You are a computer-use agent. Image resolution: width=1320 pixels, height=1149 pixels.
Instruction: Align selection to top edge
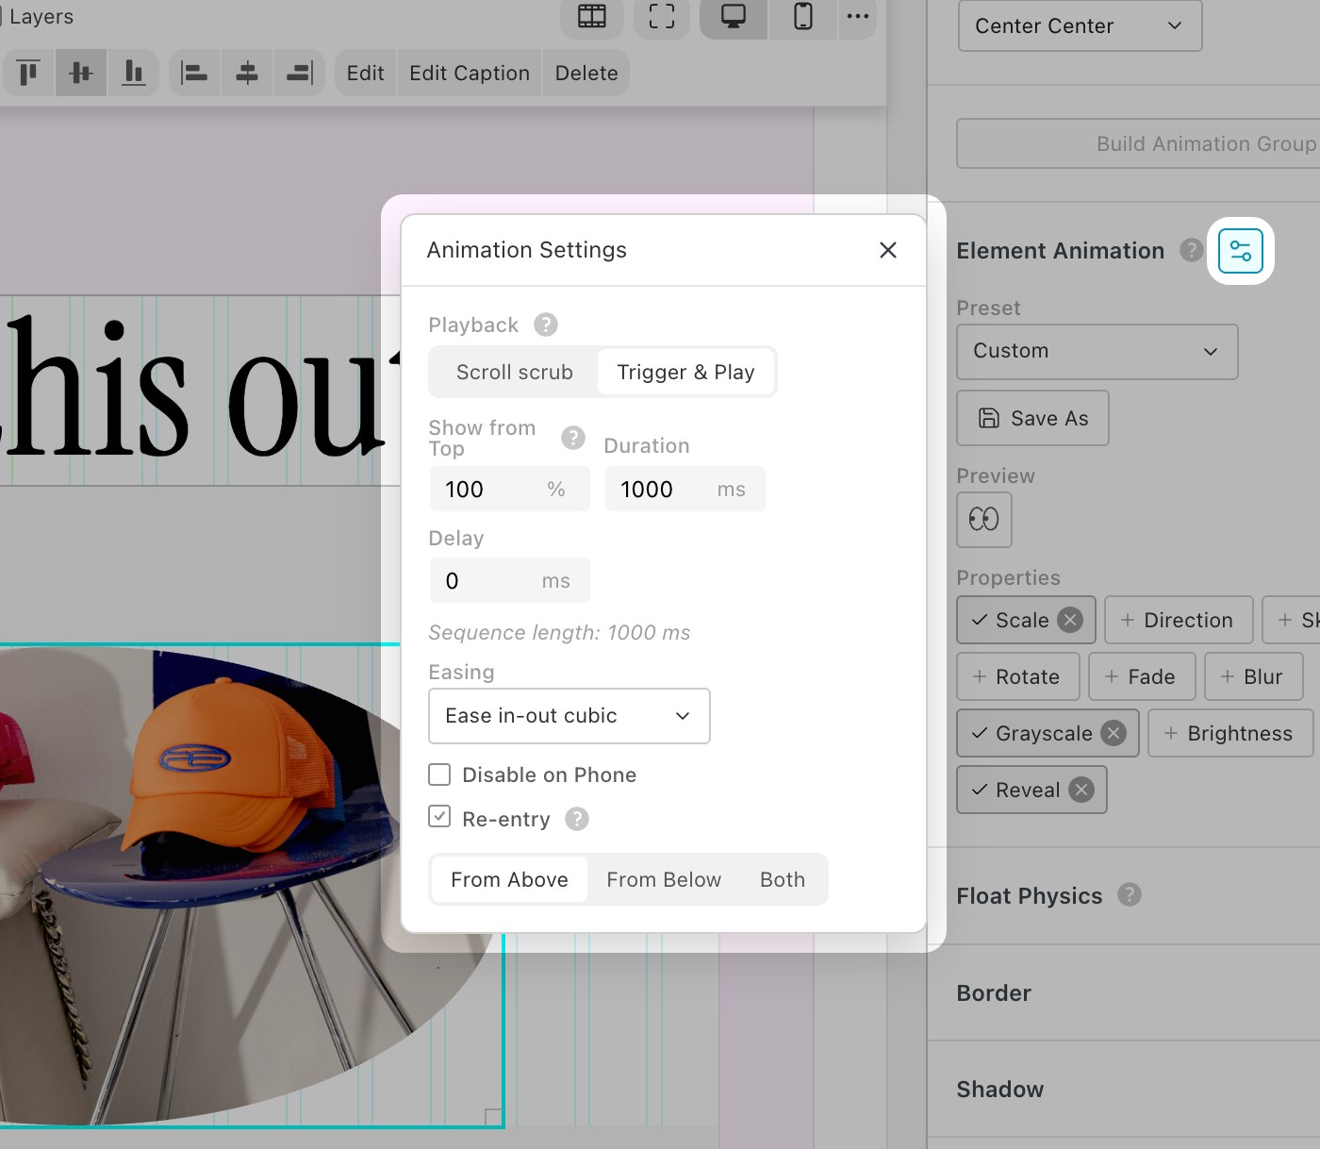point(28,73)
